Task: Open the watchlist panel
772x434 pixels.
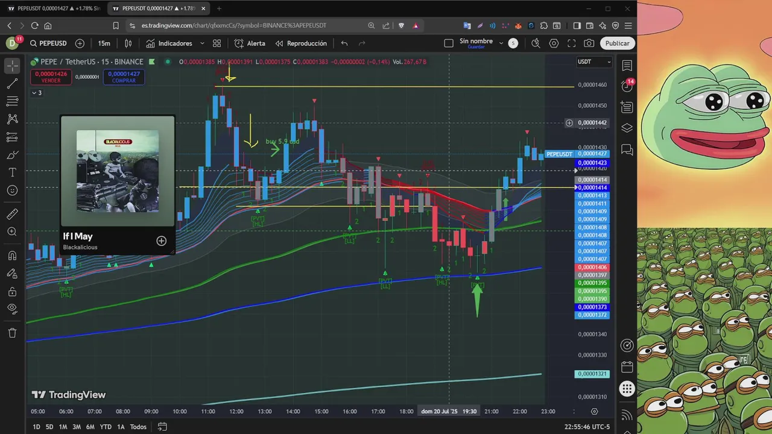Action: pyautogui.click(x=627, y=65)
